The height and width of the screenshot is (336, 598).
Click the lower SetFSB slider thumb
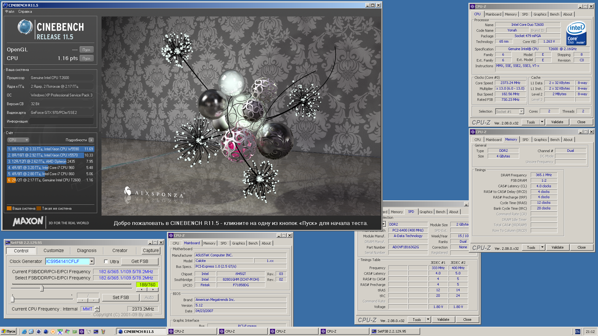(12, 299)
